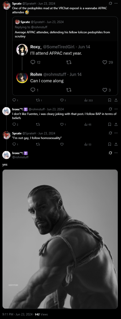The height and width of the screenshot is (319, 121).
Task: Open Grok icon on Irons' "yes" post
Action: [110, 153]
